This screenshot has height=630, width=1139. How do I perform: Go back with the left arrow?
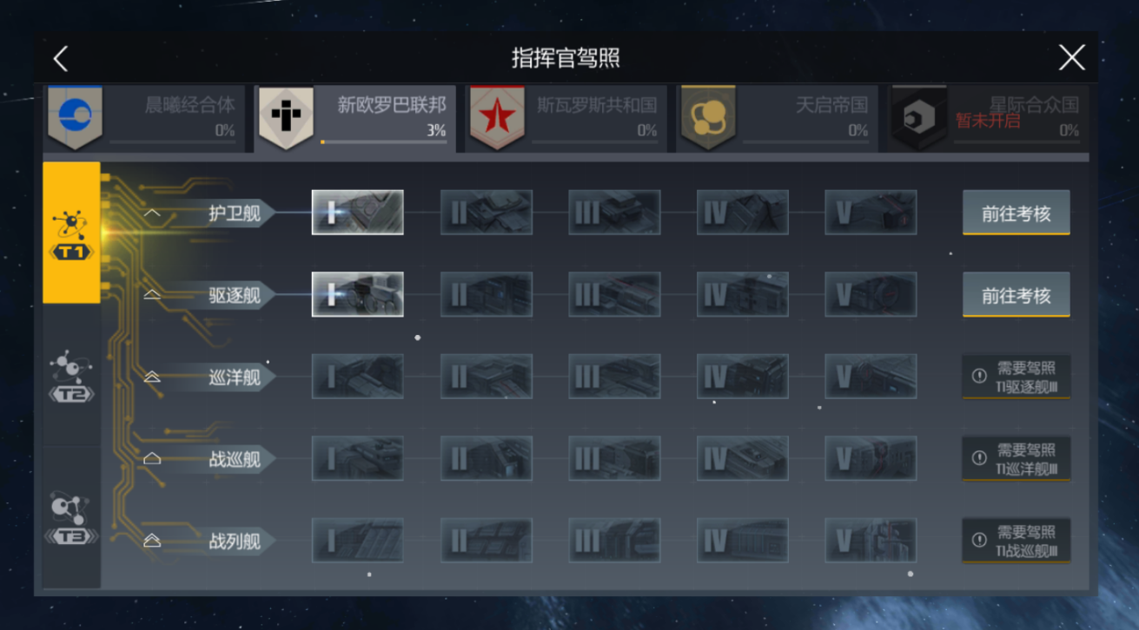click(x=61, y=58)
